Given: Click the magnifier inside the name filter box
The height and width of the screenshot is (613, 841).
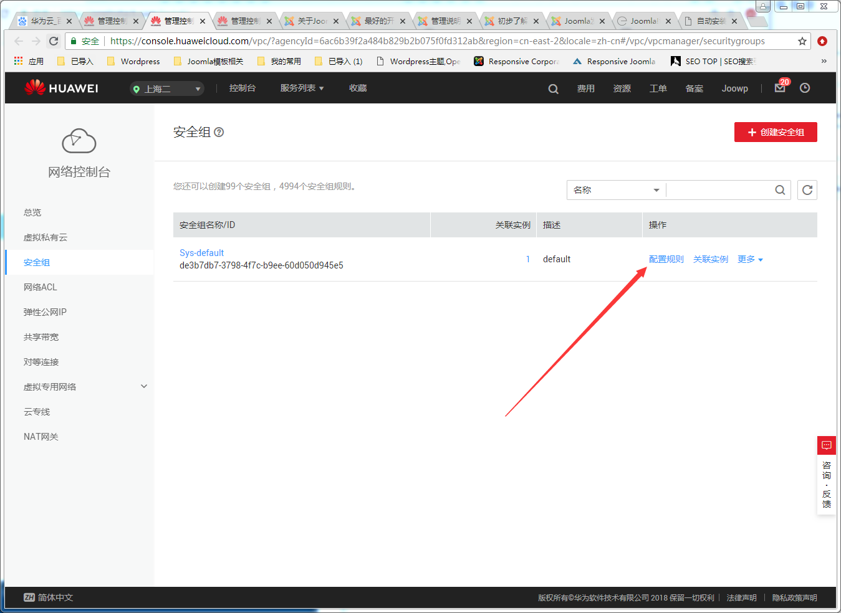Looking at the screenshot, I should click(780, 189).
